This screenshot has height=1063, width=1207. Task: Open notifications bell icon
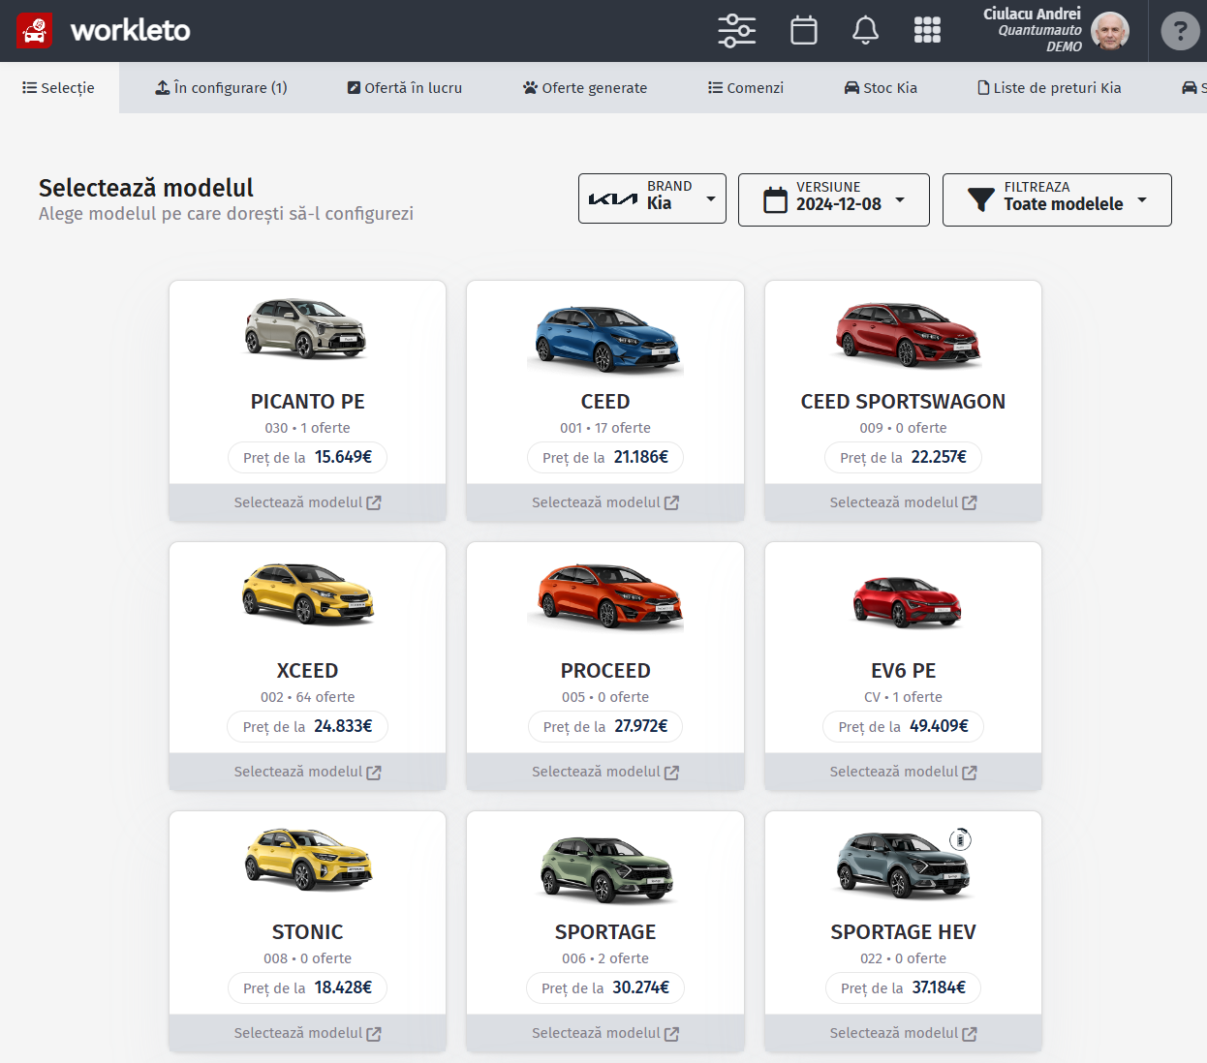(x=865, y=31)
